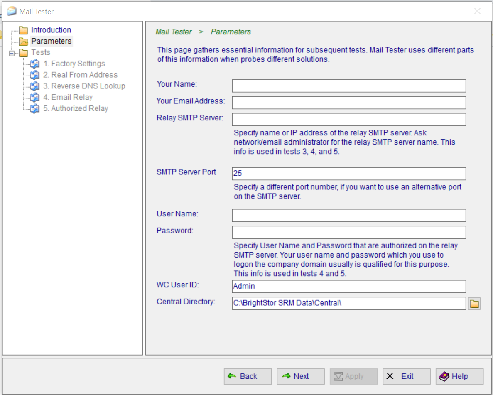Browse for Central Directory folder
This screenshot has height=395, width=493.
coord(474,304)
